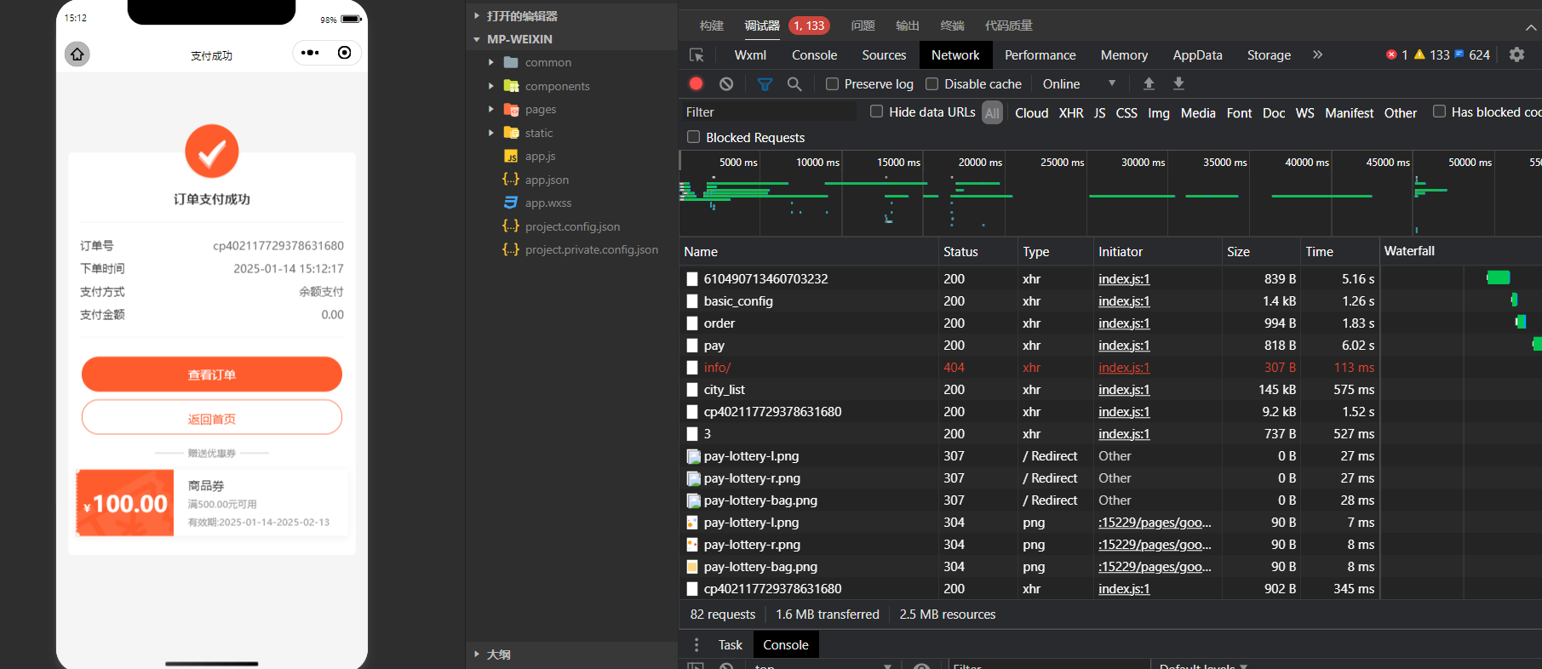Open project.config.json file
The image size is (1542, 669).
point(572,226)
